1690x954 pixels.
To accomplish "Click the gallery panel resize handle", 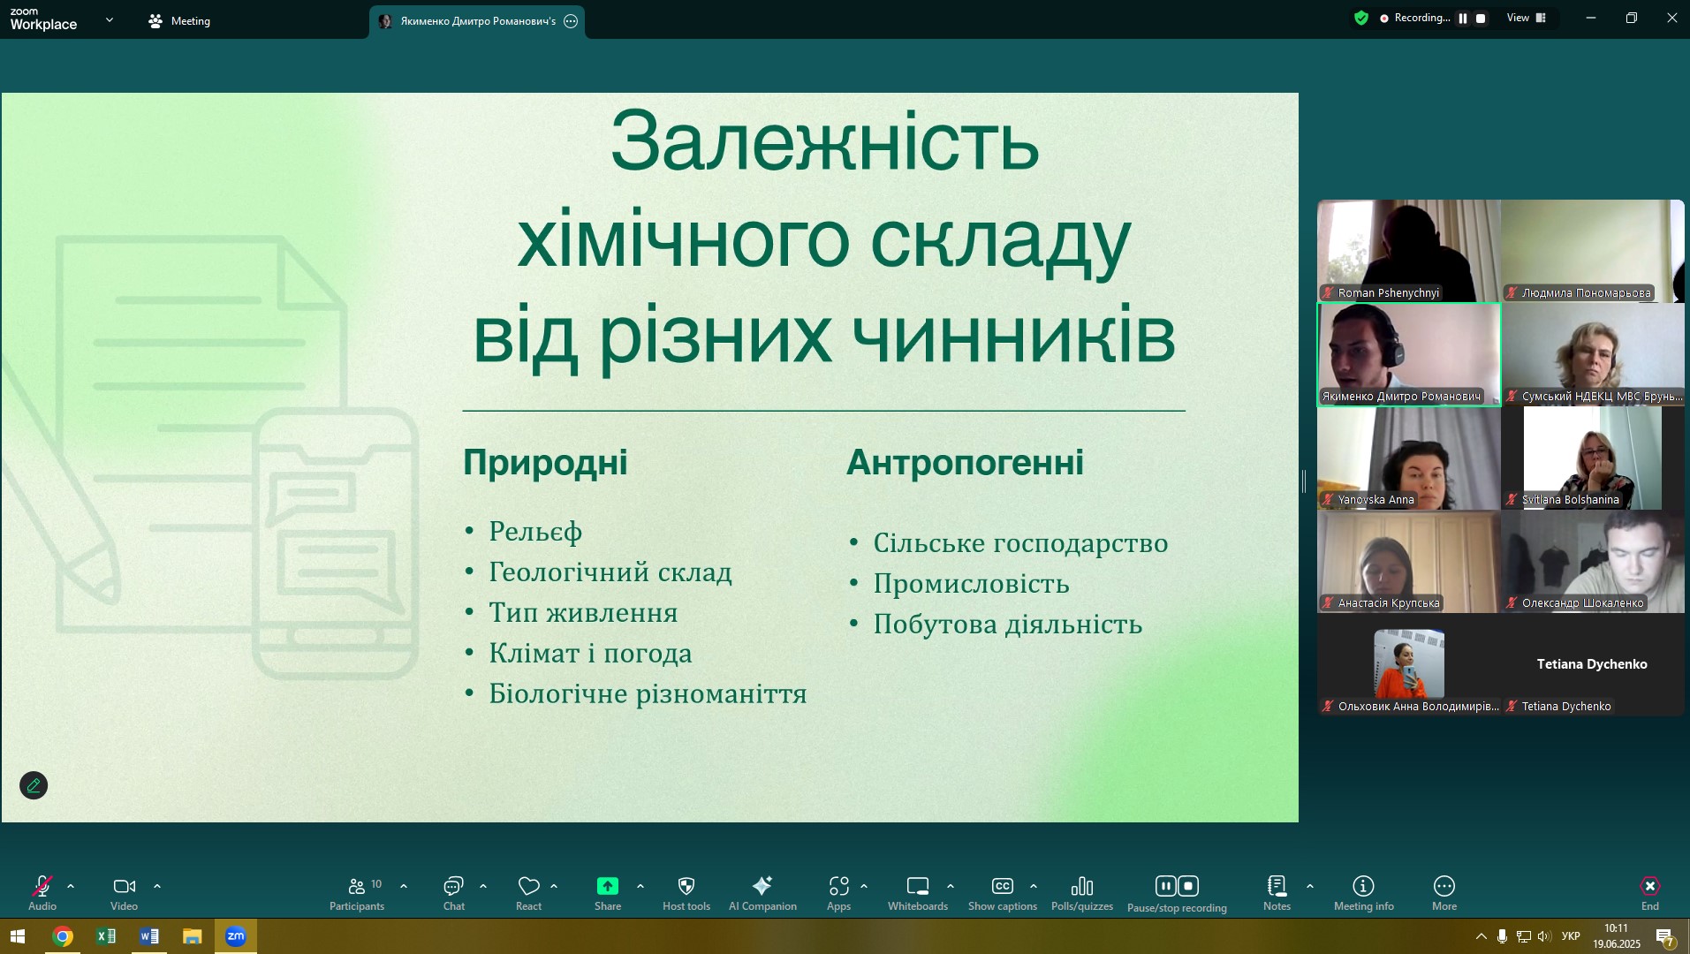I will [x=1304, y=481].
